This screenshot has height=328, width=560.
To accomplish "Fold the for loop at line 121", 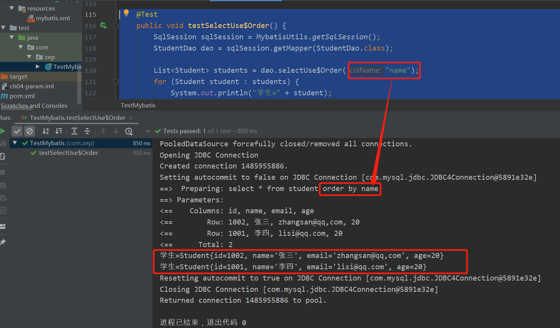I will coord(116,82).
